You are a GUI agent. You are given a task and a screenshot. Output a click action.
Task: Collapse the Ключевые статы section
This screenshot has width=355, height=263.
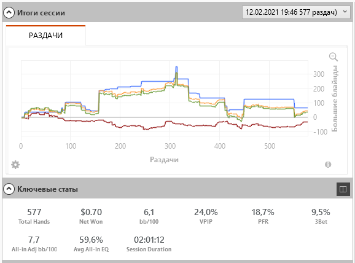click(x=9, y=189)
